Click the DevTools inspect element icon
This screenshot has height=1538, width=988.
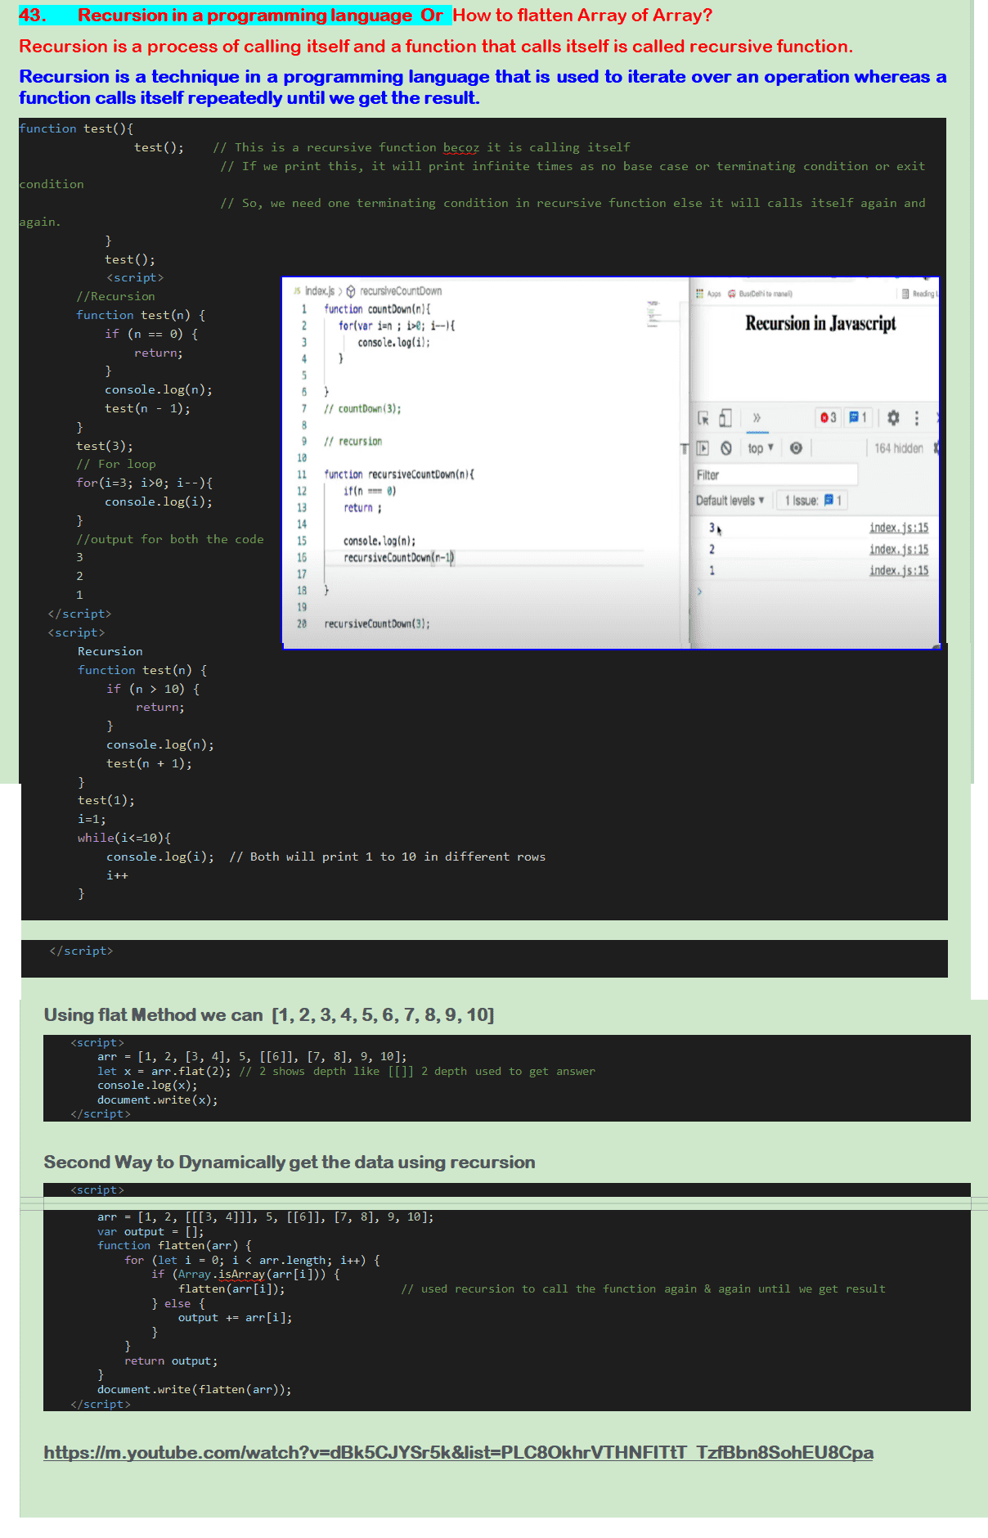tap(703, 418)
